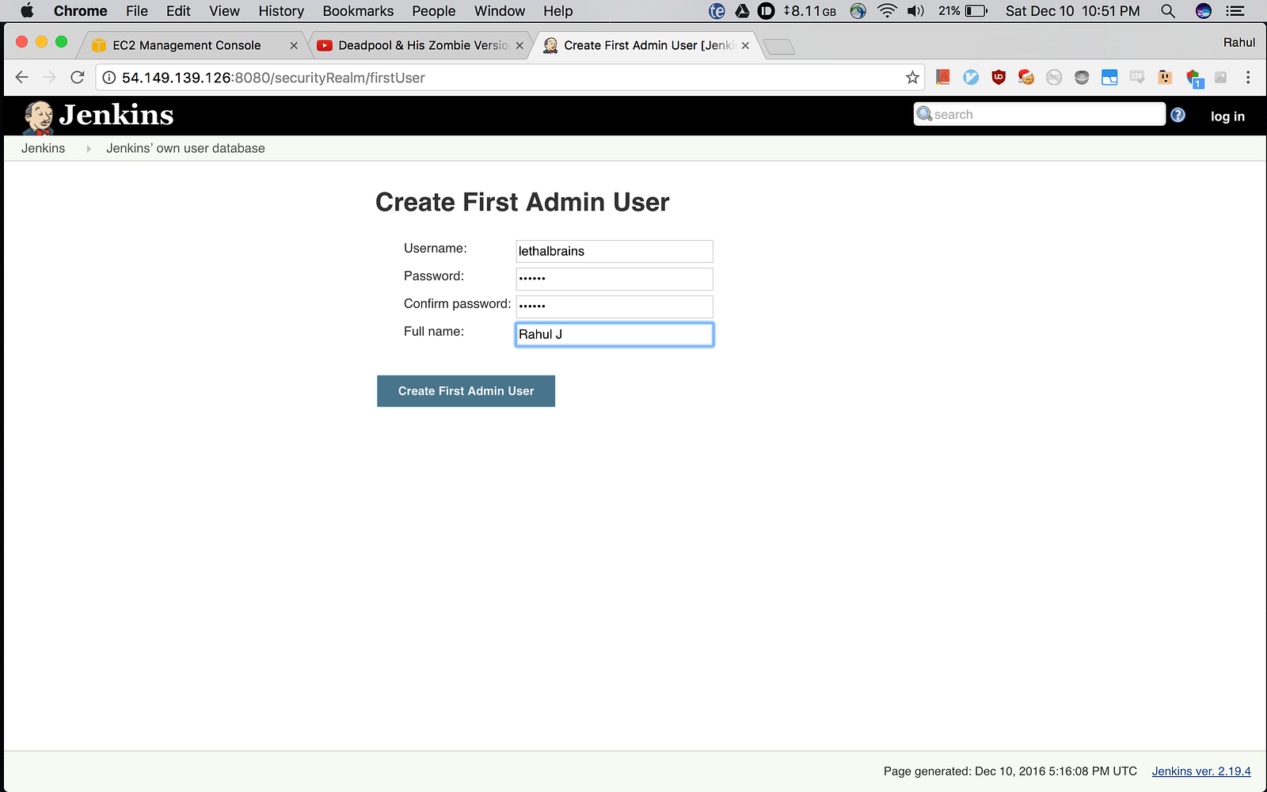
Task: Open the People menu
Action: [x=434, y=11]
